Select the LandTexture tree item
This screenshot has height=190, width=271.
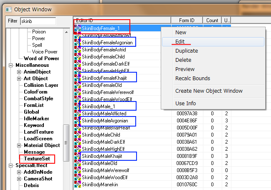[39, 132]
